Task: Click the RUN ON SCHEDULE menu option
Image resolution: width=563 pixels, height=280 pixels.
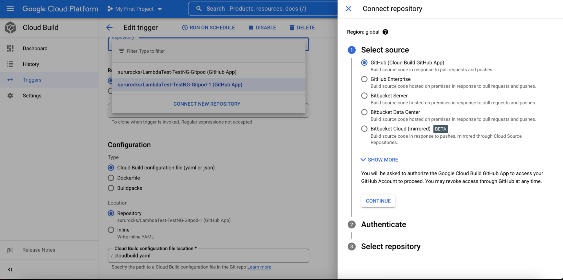Action: click(208, 27)
